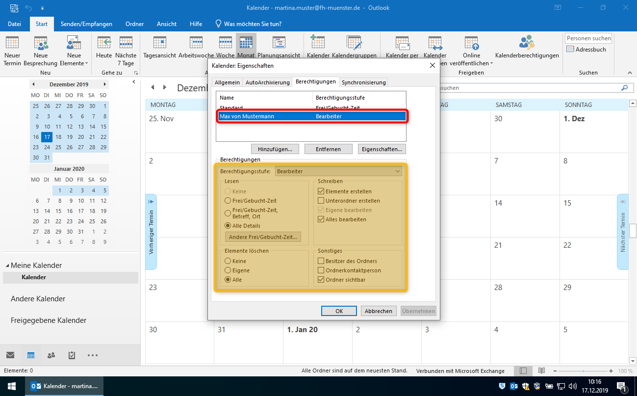Switch to Allgemein tab in dialog
Image resolution: width=637 pixels, height=396 pixels.
click(228, 82)
